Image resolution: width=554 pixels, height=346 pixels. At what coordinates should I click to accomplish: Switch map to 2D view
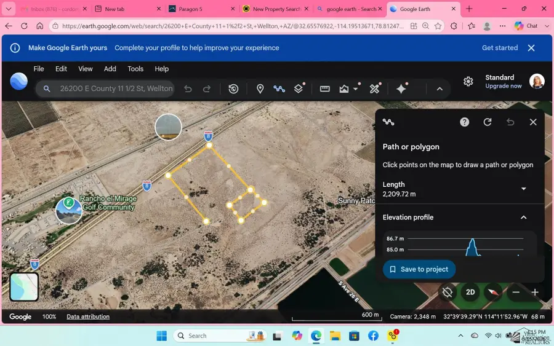coord(470,292)
